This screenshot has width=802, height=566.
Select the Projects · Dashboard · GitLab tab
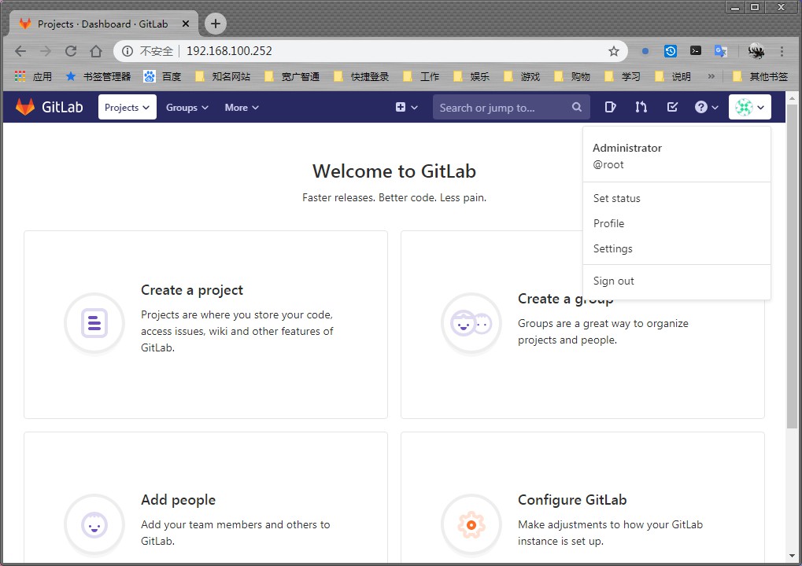(x=104, y=24)
